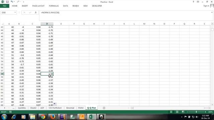Click the 100% zoom level button
This screenshot has width=214, height=120.
pos(210,112)
